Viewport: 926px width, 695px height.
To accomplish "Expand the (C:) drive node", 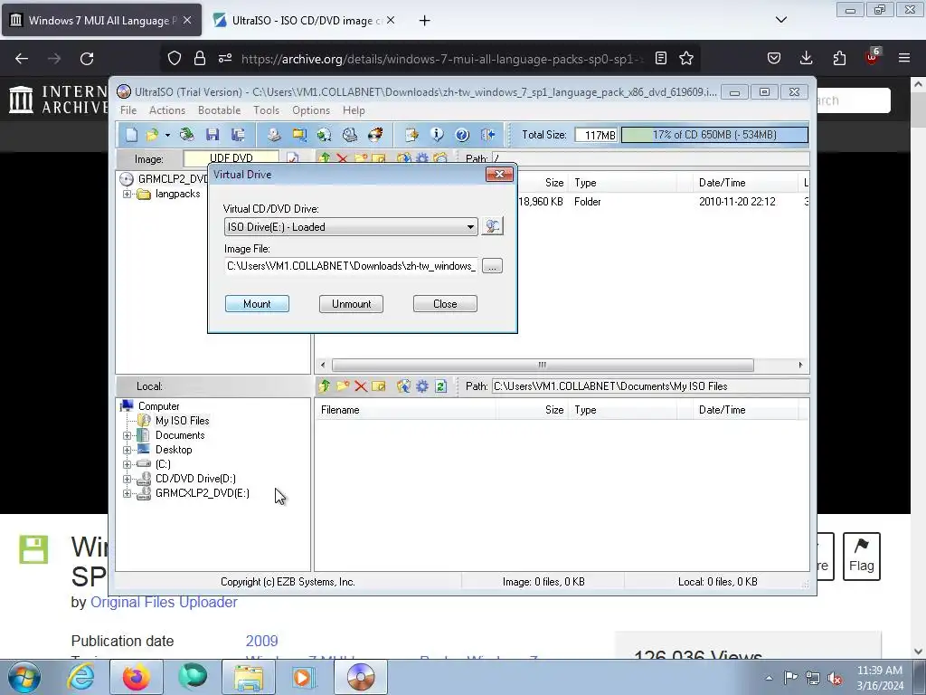I will click(x=127, y=464).
